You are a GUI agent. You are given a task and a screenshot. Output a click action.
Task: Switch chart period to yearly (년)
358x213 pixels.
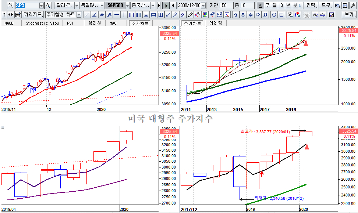(x=288, y=6)
